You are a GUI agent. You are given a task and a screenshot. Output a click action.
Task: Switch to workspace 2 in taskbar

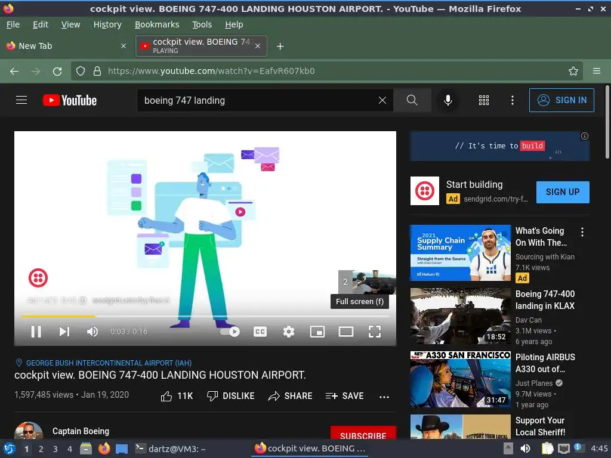[x=41, y=449]
